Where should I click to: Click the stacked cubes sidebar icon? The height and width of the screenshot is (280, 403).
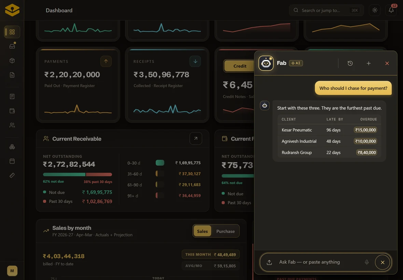tap(12, 147)
